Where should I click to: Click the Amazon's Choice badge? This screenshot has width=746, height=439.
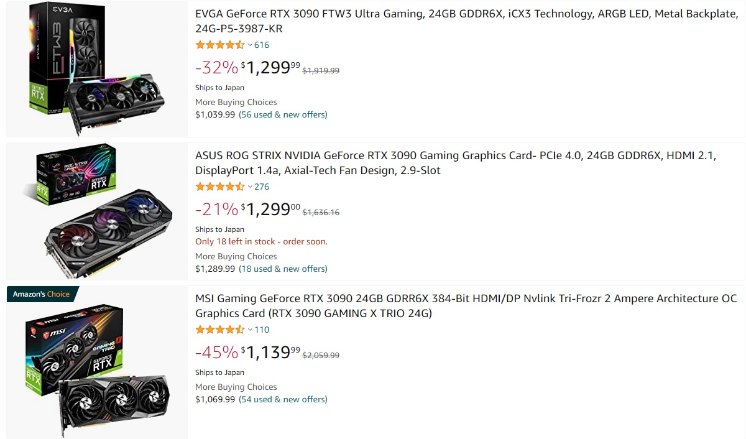coord(41,294)
